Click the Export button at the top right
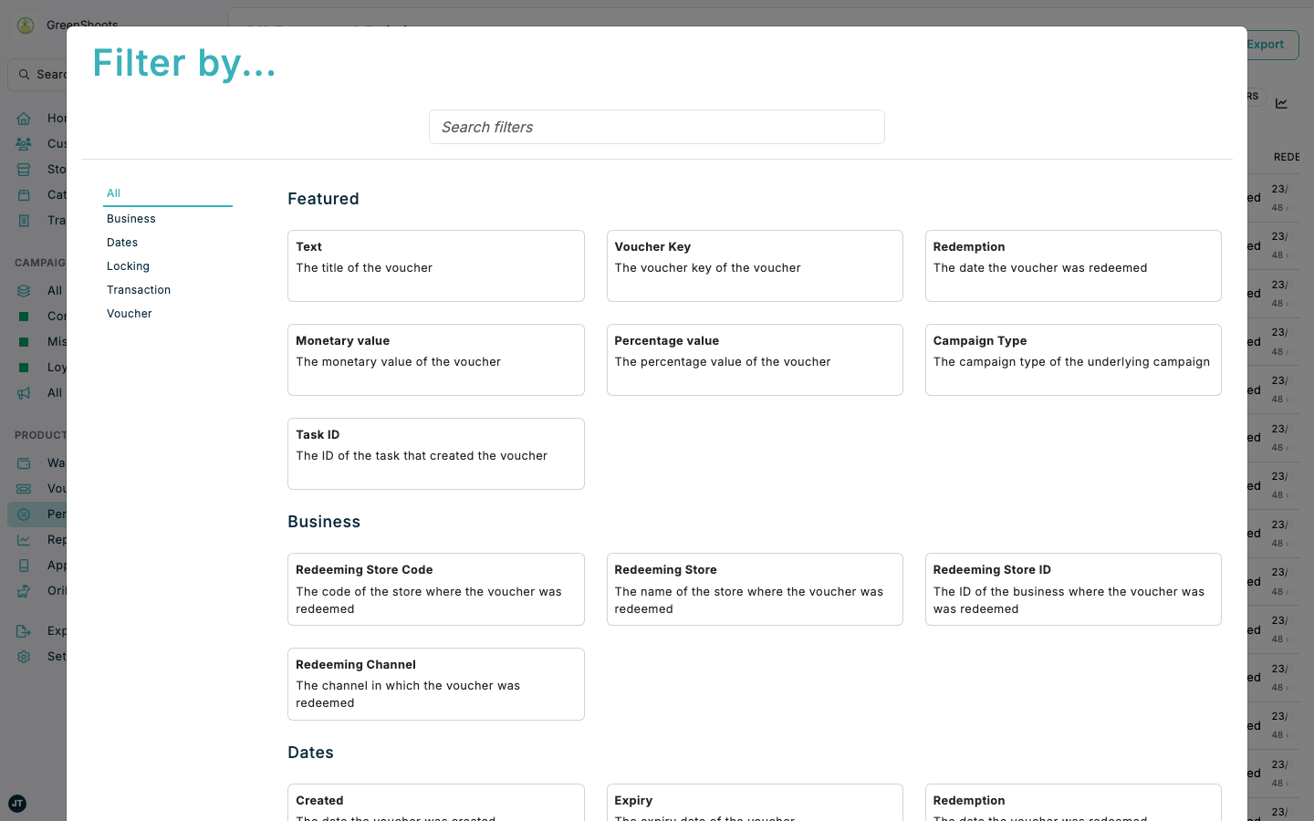1314x821 pixels. [1266, 44]
